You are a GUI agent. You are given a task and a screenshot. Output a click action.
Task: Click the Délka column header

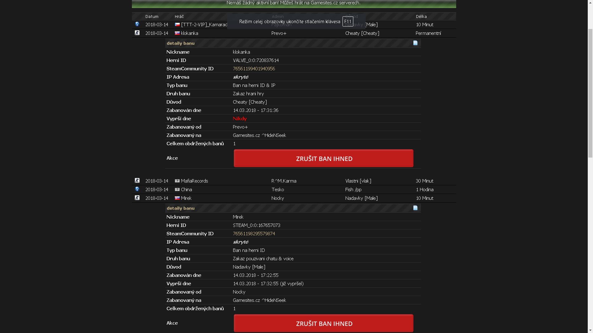[421, 16]
